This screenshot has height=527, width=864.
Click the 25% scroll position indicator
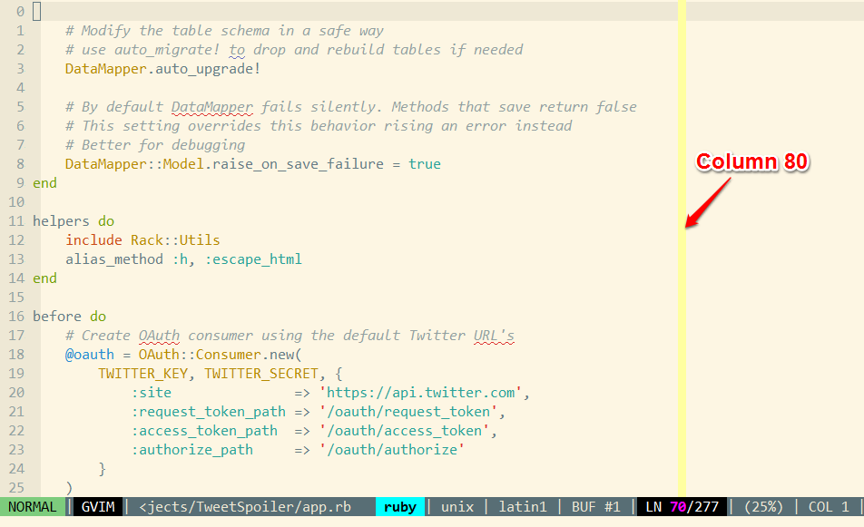(x=763, y=507)
